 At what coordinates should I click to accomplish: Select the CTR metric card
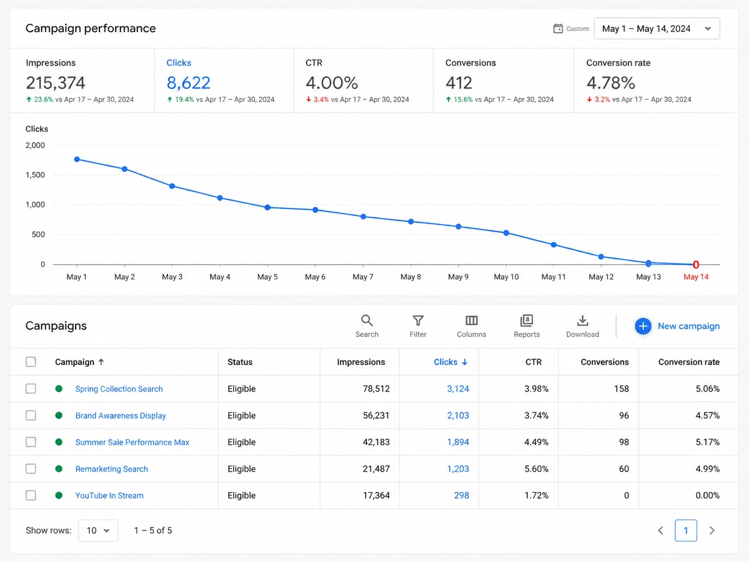364,81
